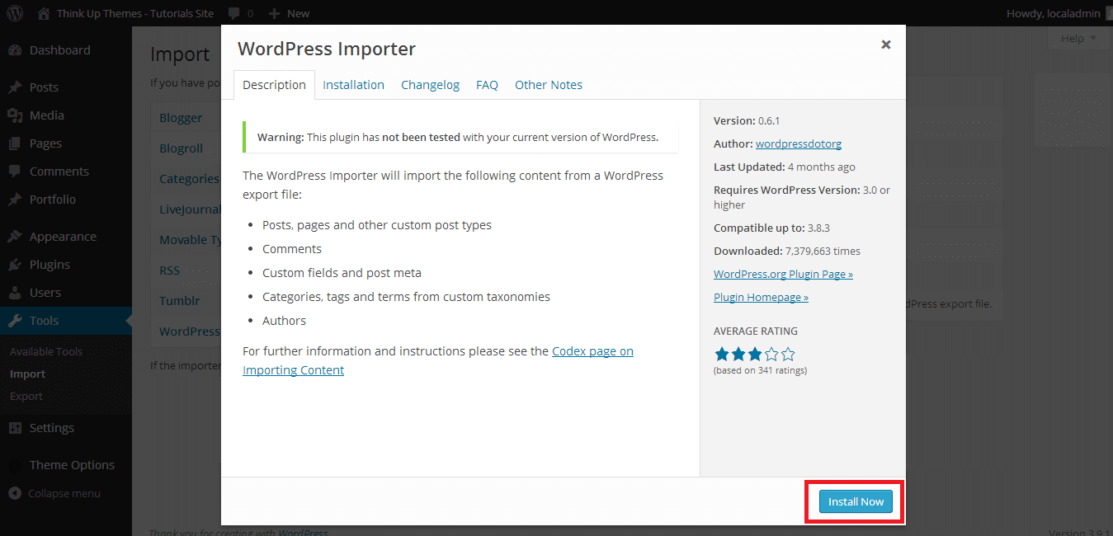This screenshot has height=536, width=1113.
Task: Click the '(based on 341 ratings)' text
Action: tap(760, 370)
